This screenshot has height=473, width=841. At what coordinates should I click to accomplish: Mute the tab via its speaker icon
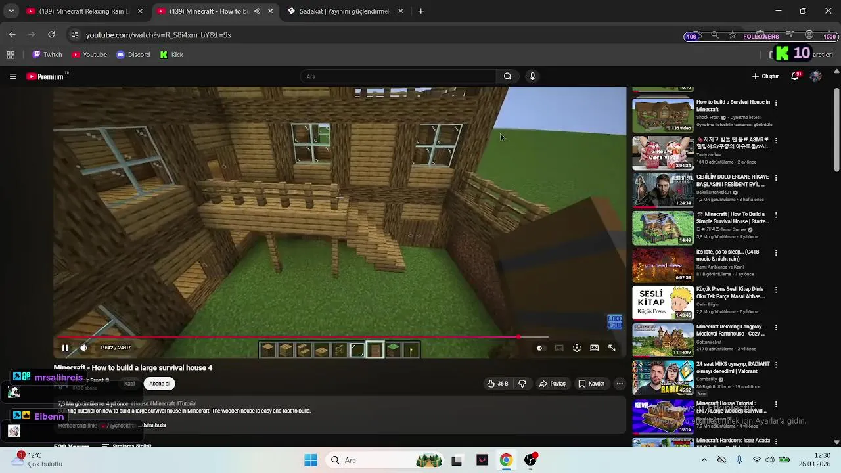coord(257,11)
